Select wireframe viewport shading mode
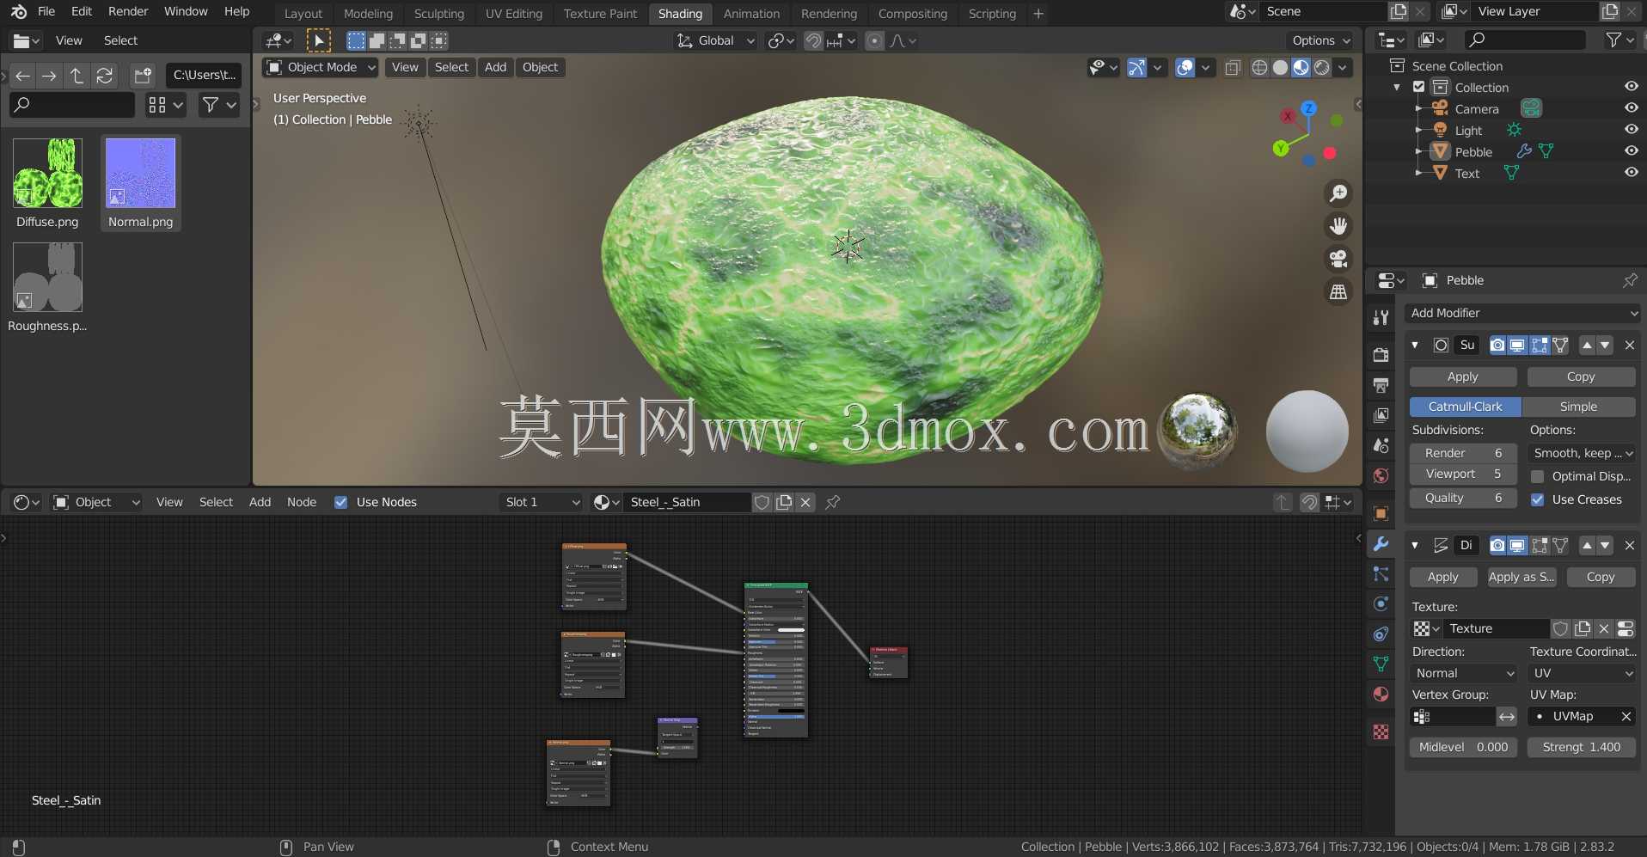1647x857 pixels. point(1259,67)
